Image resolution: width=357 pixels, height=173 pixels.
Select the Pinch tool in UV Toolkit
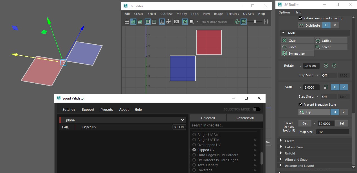[298, 47]
